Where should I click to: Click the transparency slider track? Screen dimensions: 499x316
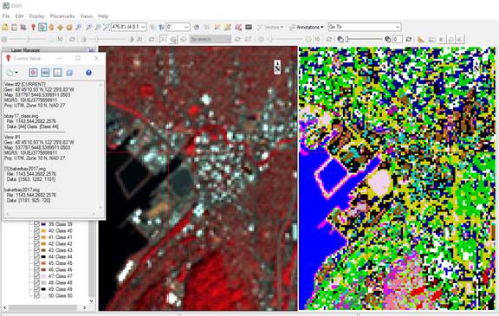coord(366,39)
